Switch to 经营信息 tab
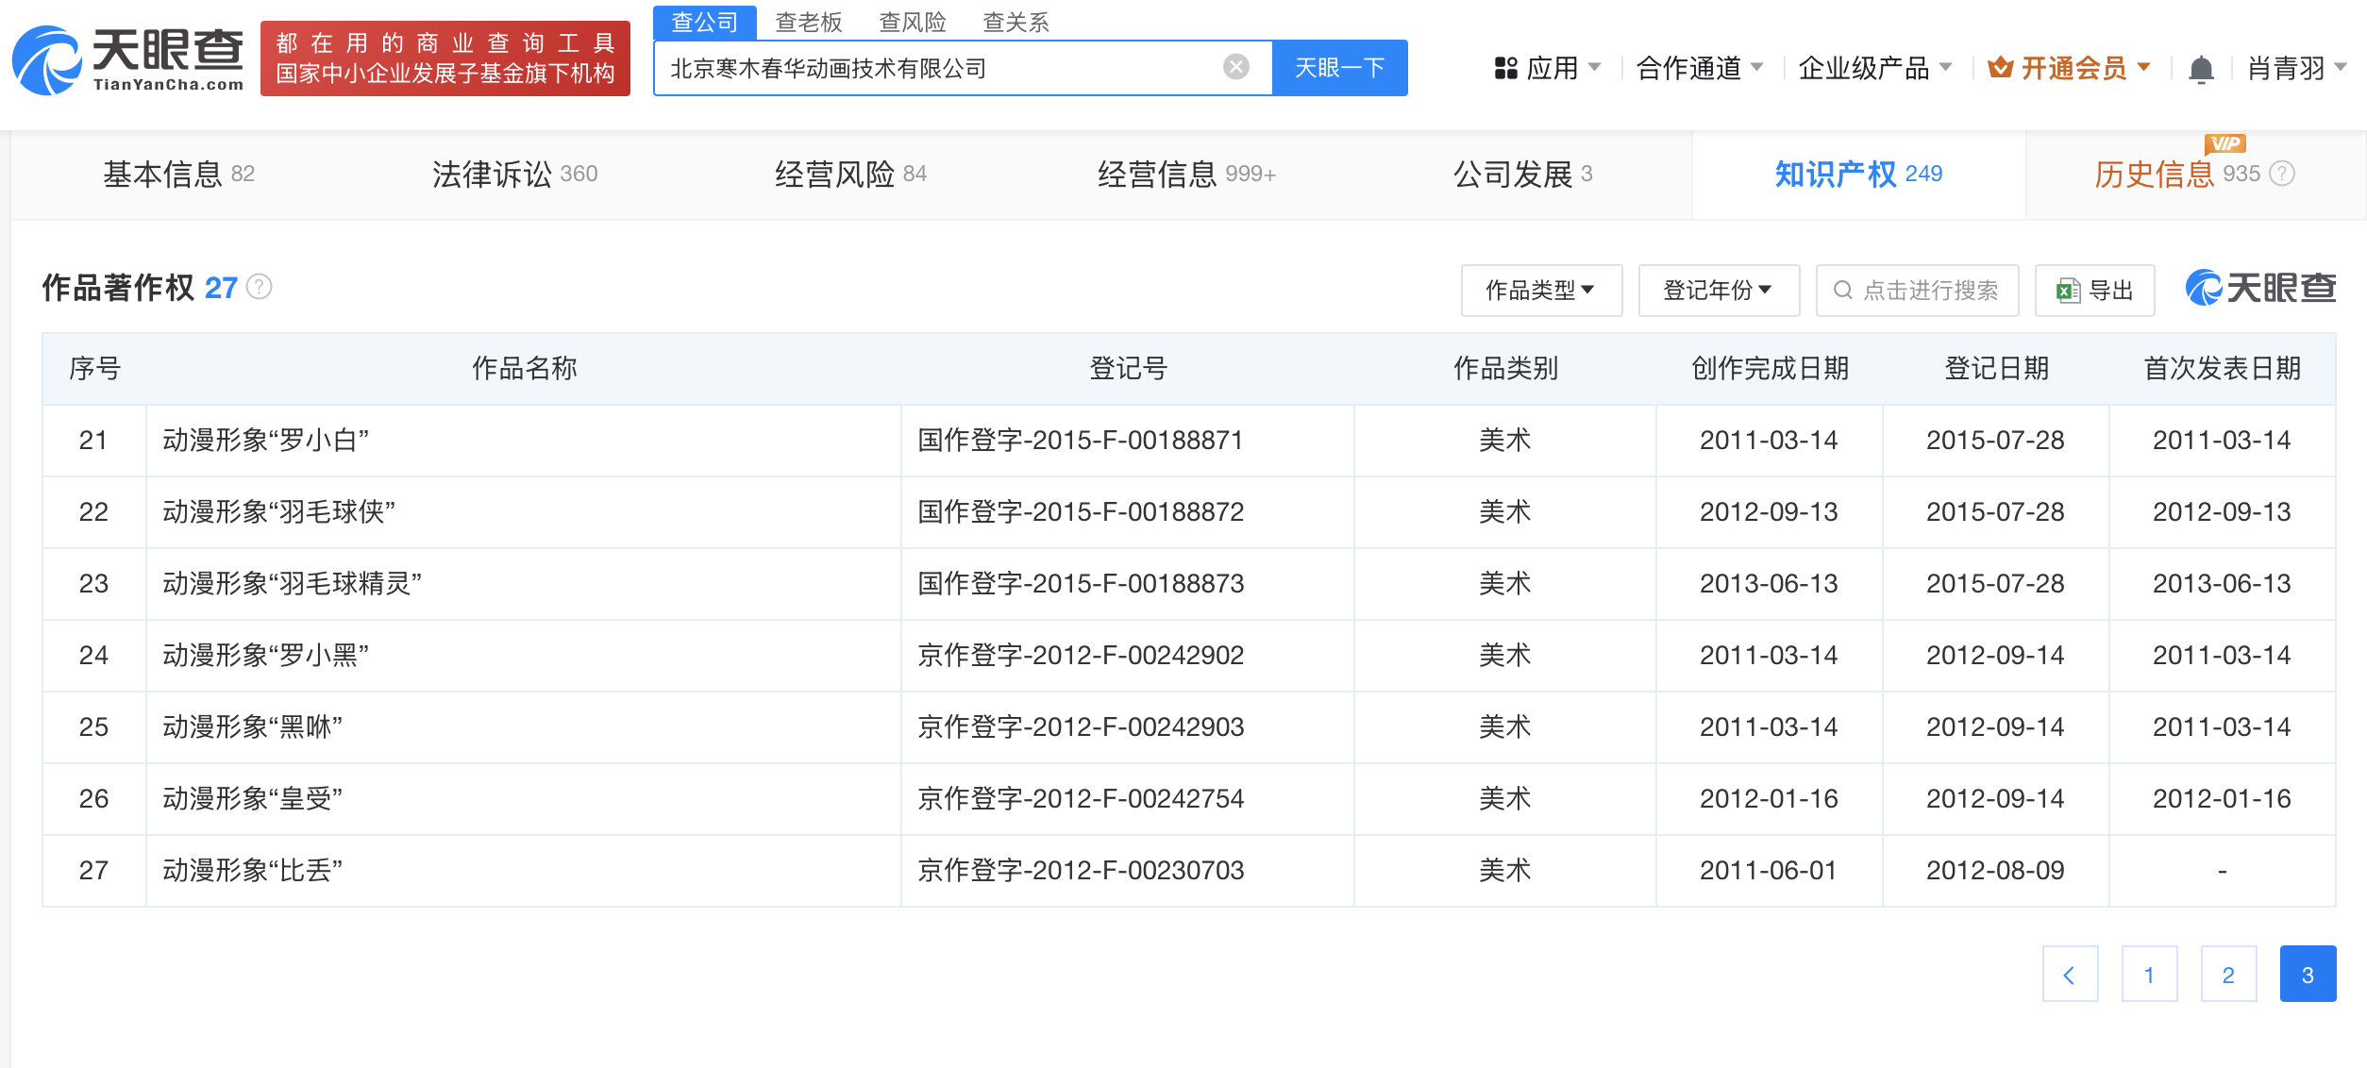Screen dimensions: 2367x1068 (x=1186, y=175)
